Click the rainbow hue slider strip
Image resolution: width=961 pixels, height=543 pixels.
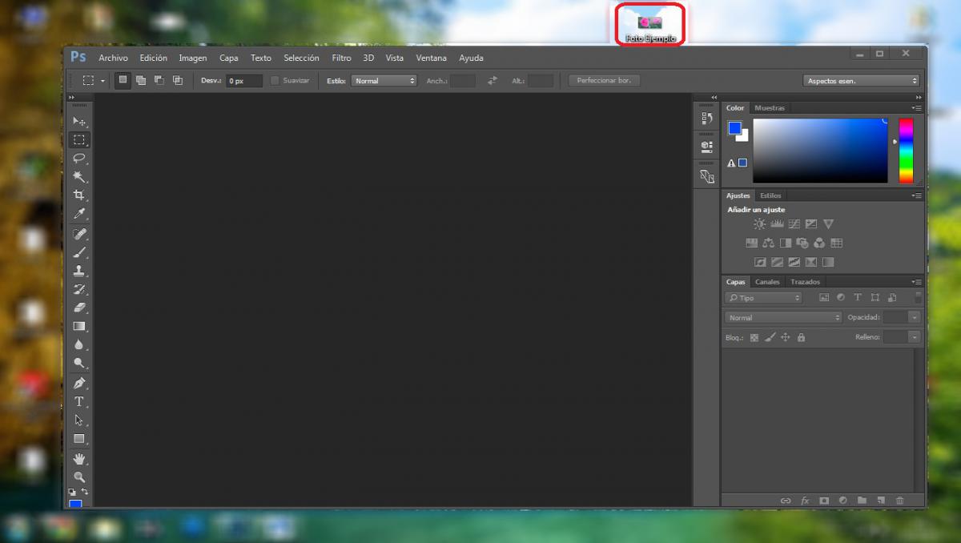[x=906, y=151]
